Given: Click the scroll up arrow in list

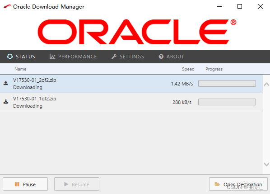Looking at the screenshot, I should (266, 84).
